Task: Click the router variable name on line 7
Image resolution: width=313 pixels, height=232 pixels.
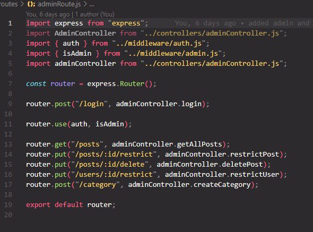Action: (63, 84)
